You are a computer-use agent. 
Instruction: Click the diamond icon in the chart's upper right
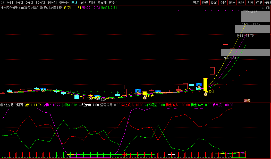point(263,8)
